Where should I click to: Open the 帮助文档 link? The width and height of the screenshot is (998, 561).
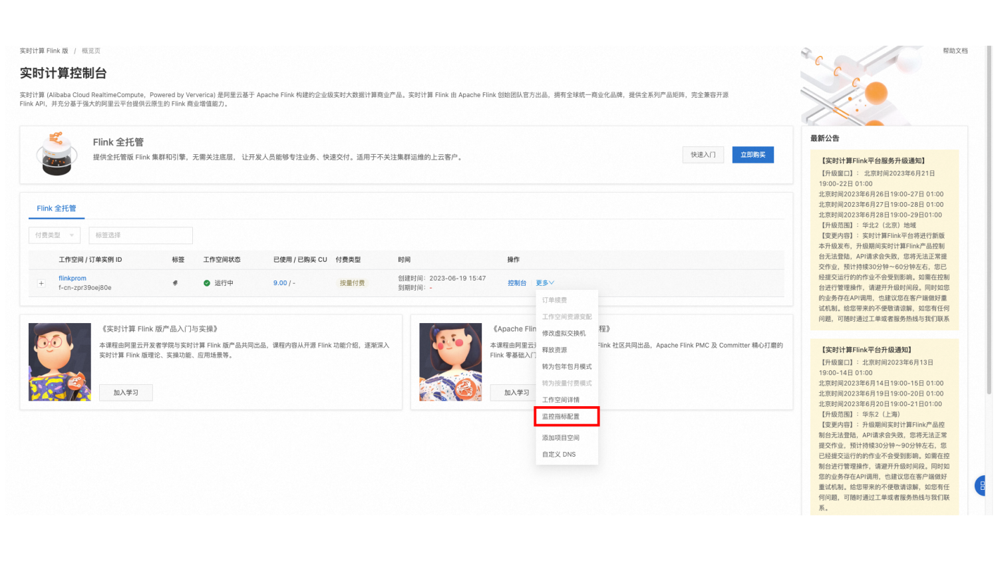pos(955,51)
